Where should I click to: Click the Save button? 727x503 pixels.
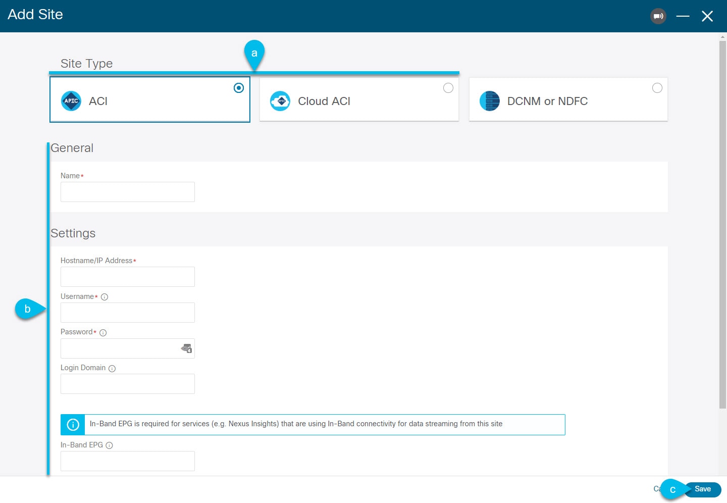pos(703,489)
